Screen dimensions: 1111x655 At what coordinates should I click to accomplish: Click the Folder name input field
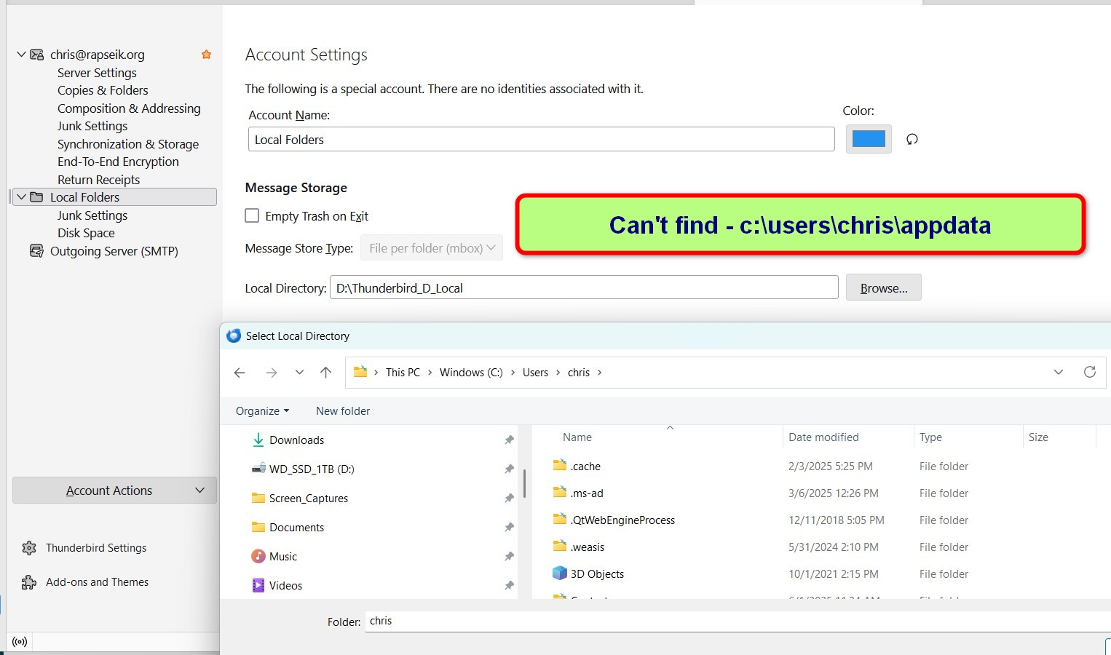(x=737, y=622)
